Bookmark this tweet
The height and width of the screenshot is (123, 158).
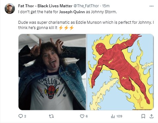pyautogui.click(x=143, y=116)
